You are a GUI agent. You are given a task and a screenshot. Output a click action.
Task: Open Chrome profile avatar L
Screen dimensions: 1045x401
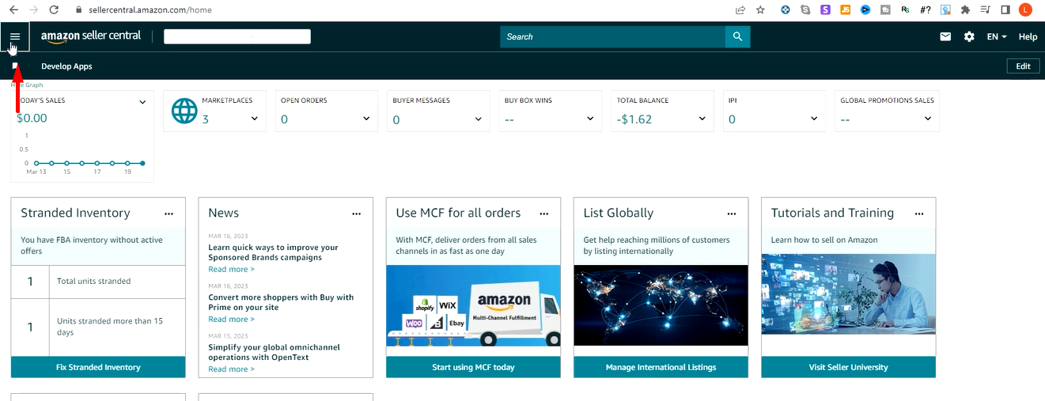1025,10
